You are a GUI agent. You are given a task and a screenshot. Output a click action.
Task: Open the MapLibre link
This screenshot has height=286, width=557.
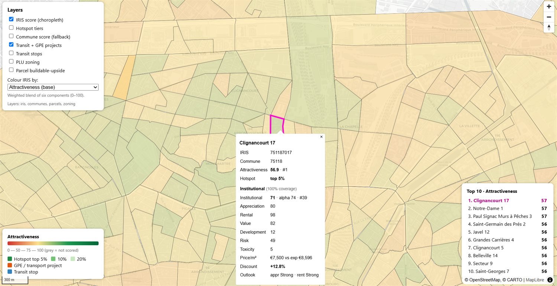coord(535,280)
